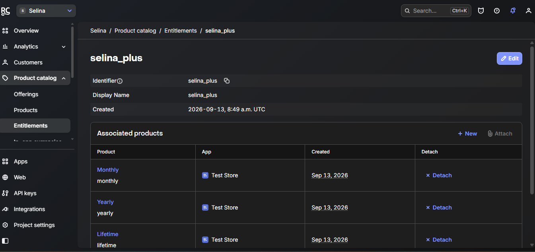Select Entitlements in the sidebar
Viewport: 535px width, 252px height.
[x=35, y=126]
